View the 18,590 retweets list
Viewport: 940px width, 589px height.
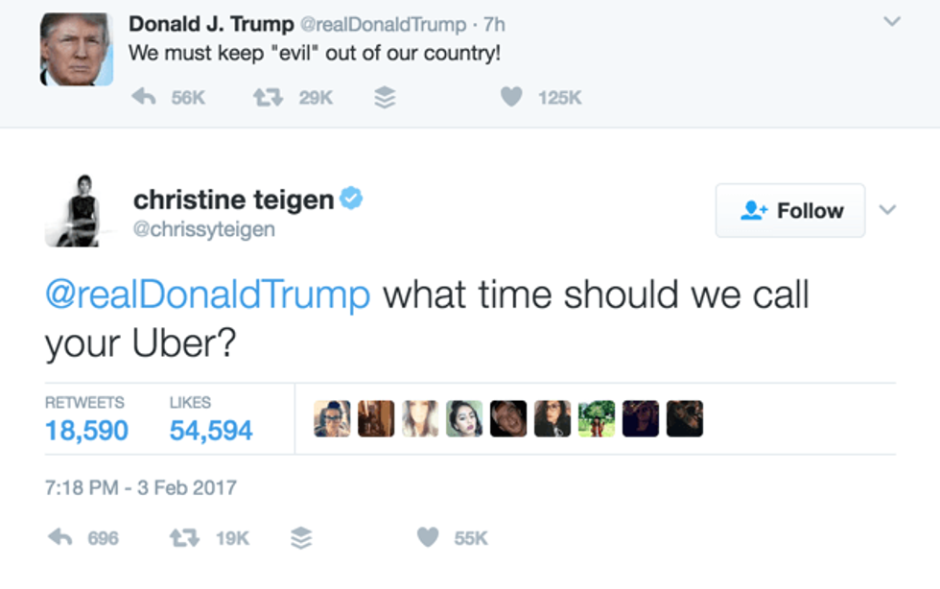point(86,430)
